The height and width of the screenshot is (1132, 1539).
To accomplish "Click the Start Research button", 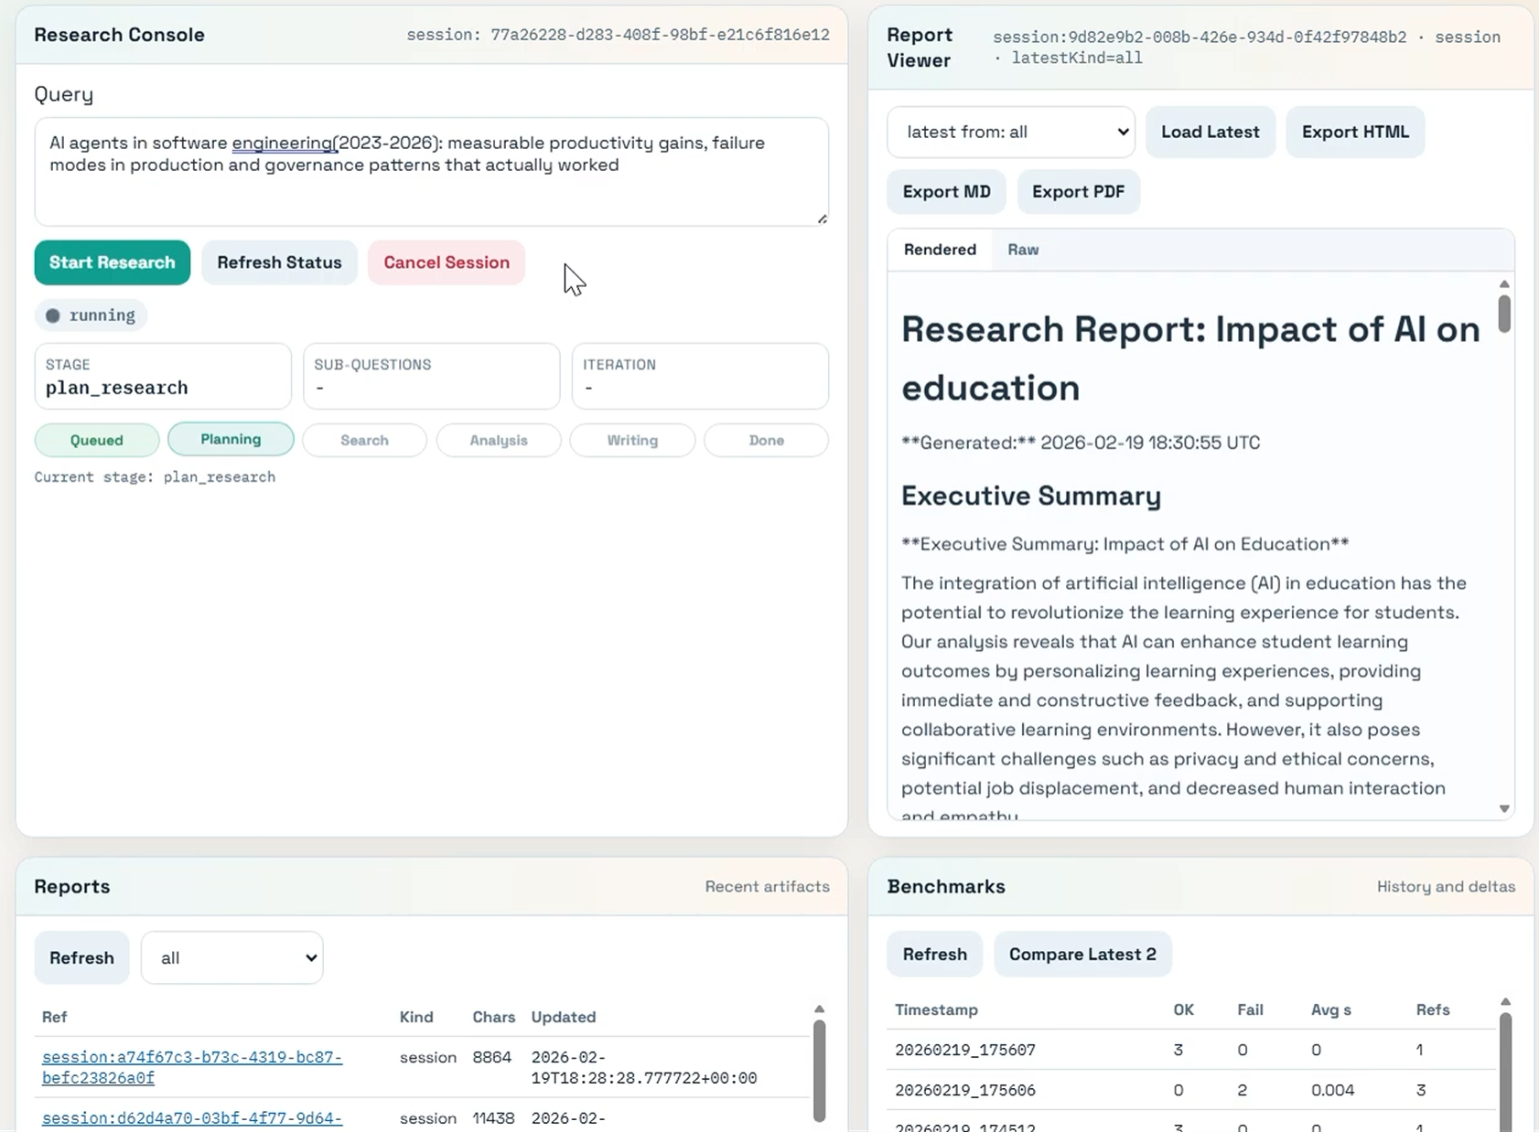I will pos(112,262).
